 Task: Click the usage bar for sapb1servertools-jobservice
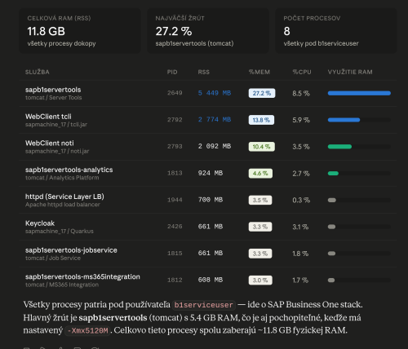(x=359, y=254)
